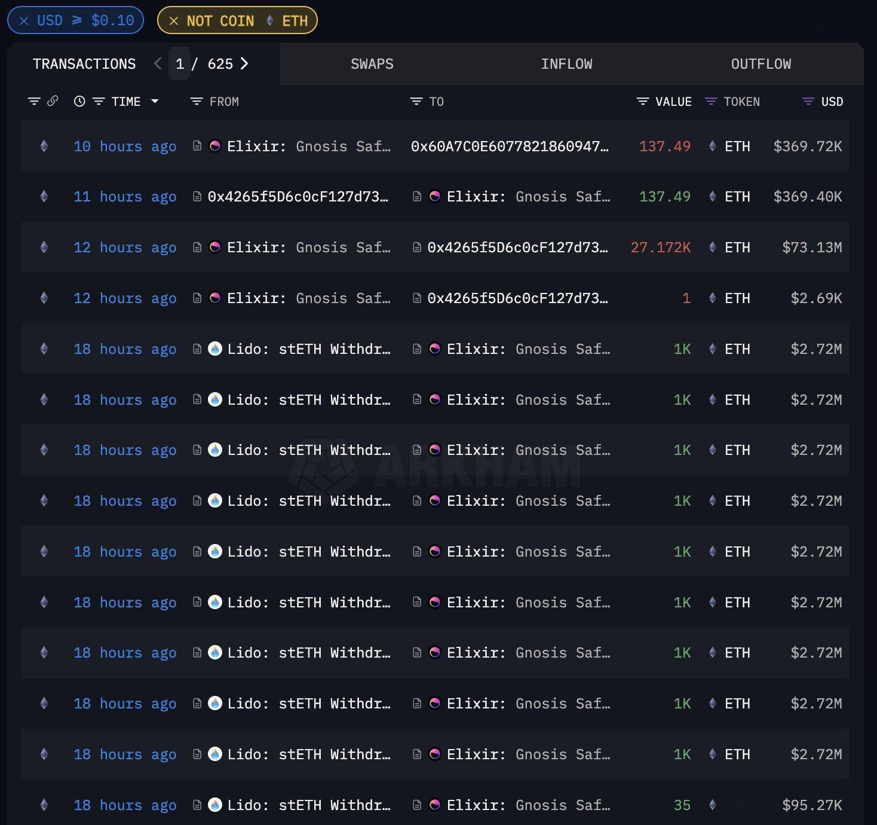Edit the current page number field
This screenshot has width=877, height=825.
(x=179, y=63)
